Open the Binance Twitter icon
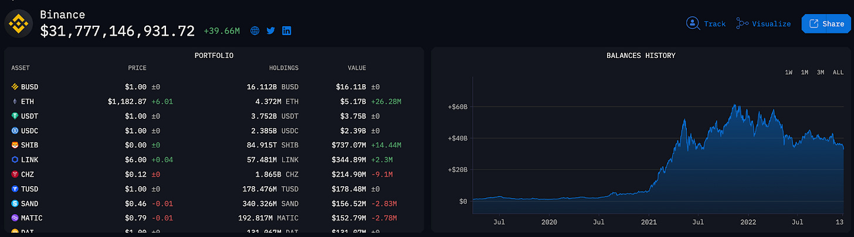This screenshot has height=237, width=854. [x=270, y=31]
